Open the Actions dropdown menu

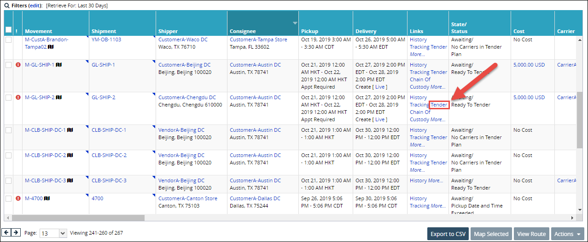[567, 234]
